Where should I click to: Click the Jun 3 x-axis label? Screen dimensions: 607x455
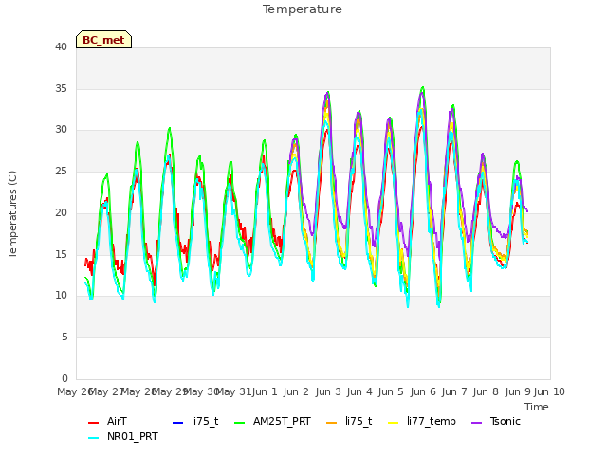328,391
